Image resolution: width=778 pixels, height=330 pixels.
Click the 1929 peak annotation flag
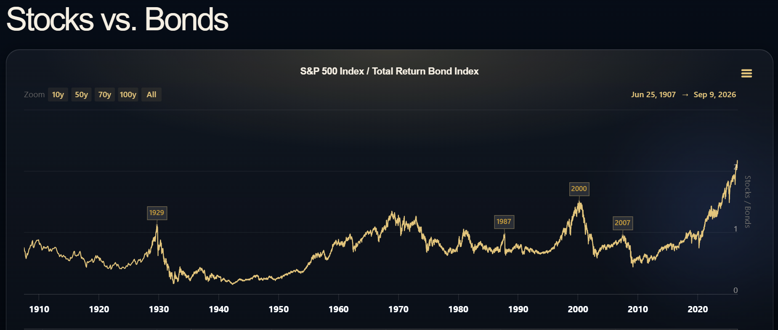157,213
